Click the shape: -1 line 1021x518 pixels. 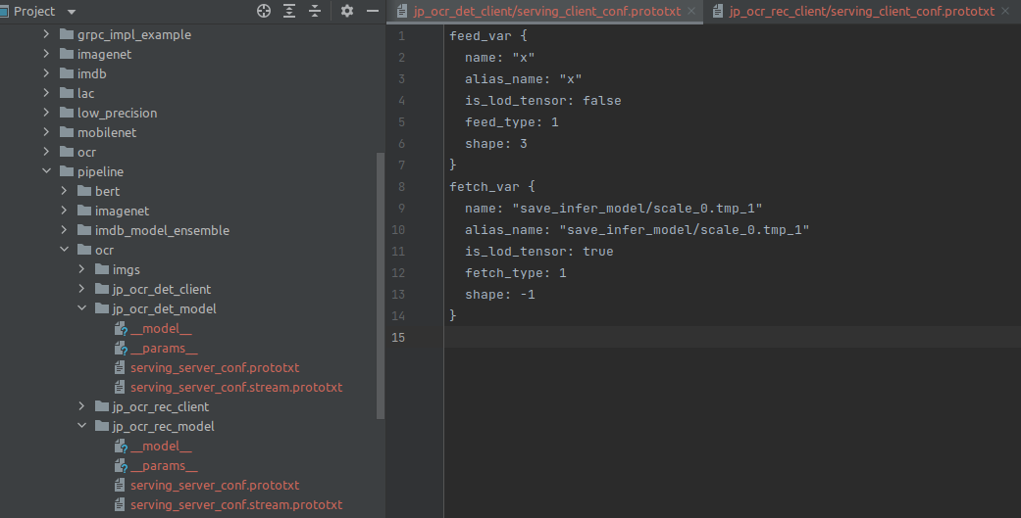coord(500,294)
